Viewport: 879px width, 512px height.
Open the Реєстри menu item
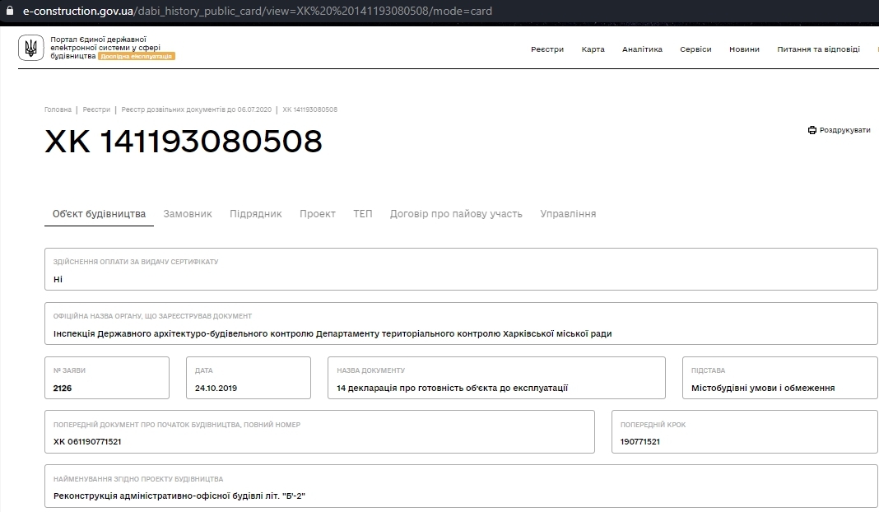point(547,49)
